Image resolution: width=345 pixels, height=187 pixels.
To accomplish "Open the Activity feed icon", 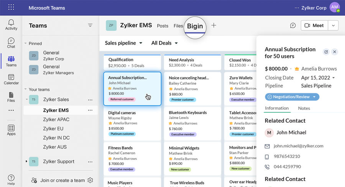I will (x=11, y=25).
